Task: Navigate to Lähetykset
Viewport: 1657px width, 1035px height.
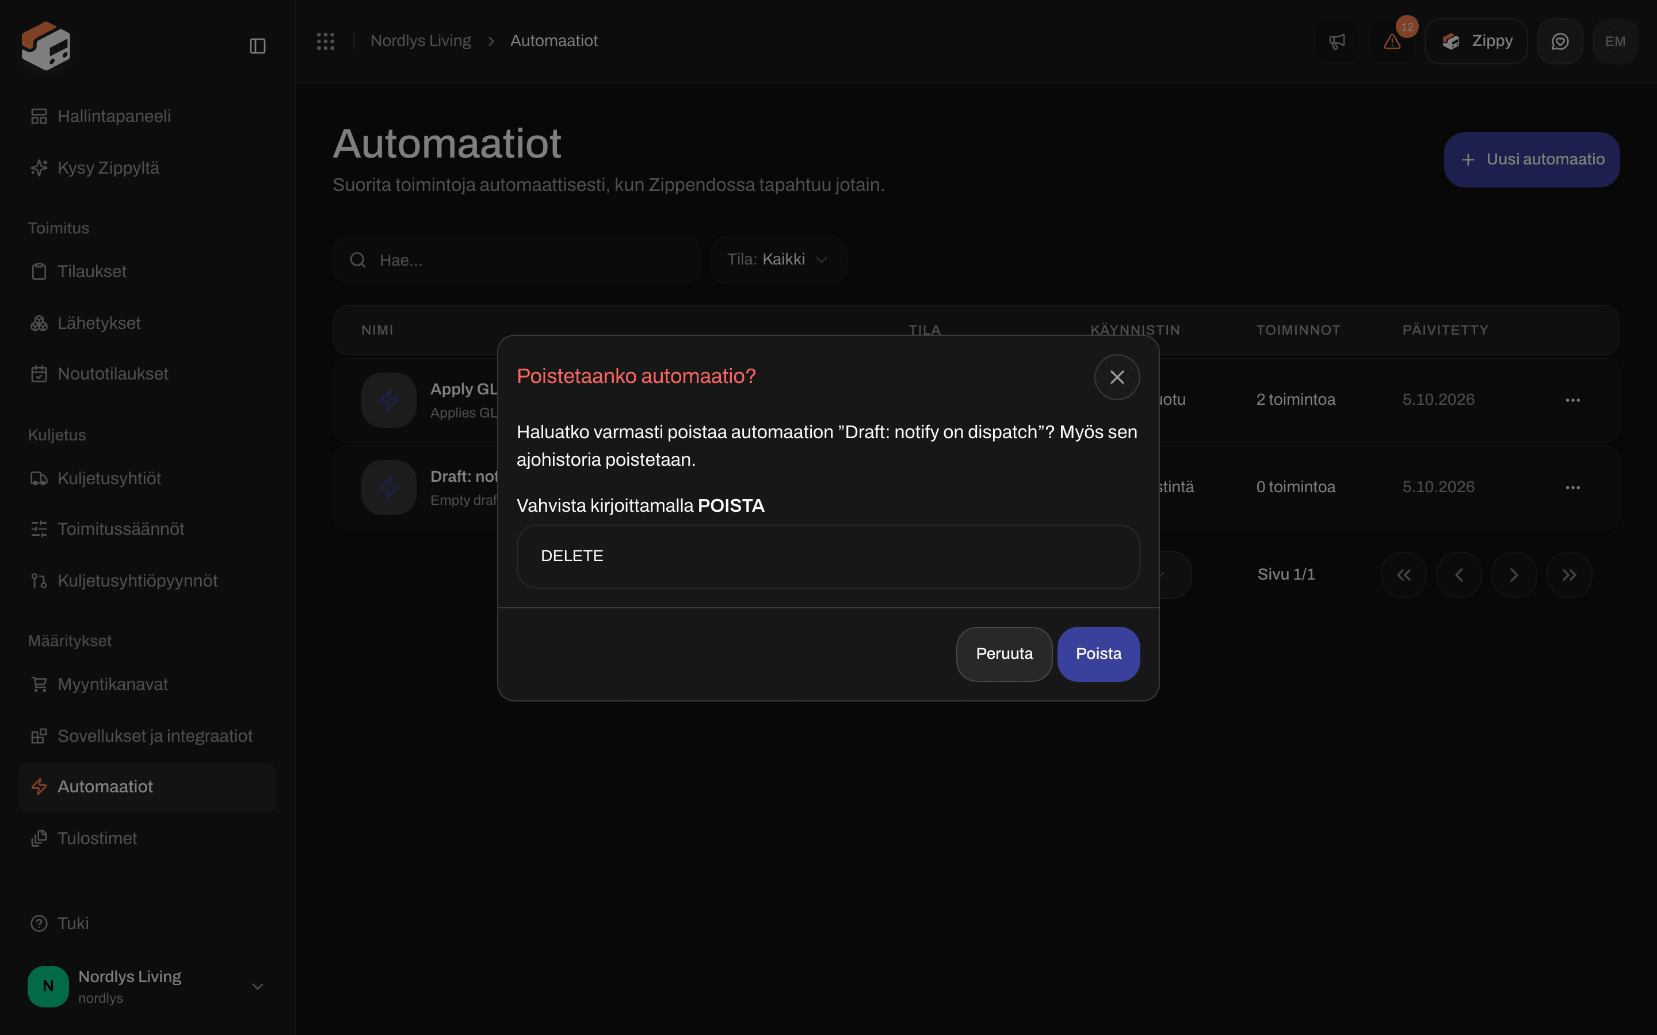Action: [147, 323]
